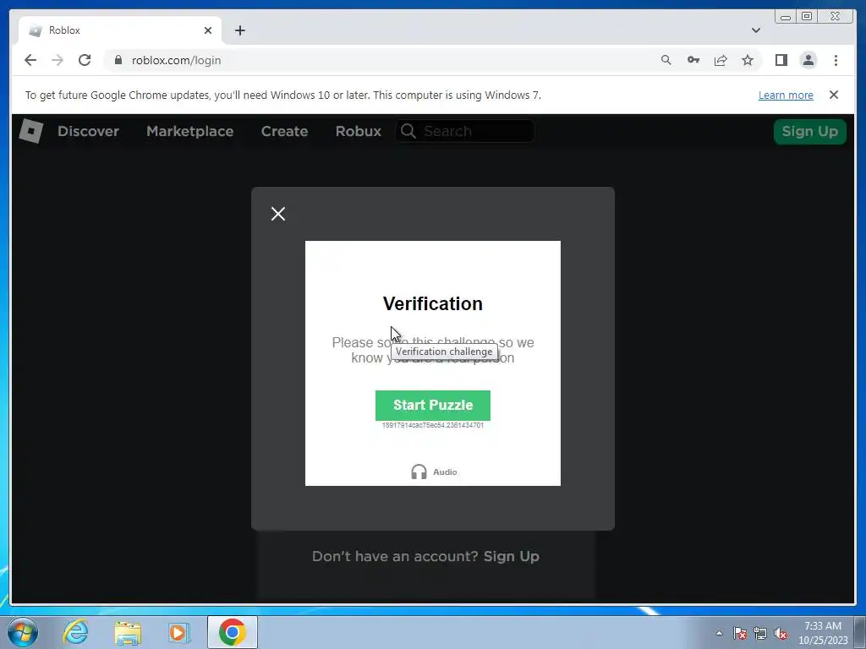Dismiss the Chrome update notification bar
Viewport: 866px width, 649px height.
pyautogui.click(x=834, y=95)
